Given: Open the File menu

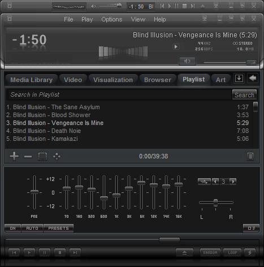Looking at the screenshot, I should point(68,19).
